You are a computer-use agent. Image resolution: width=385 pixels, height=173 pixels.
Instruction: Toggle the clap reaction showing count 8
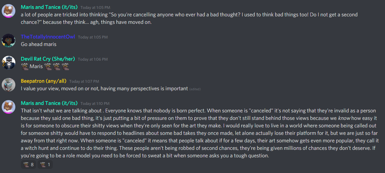(29, 165)
